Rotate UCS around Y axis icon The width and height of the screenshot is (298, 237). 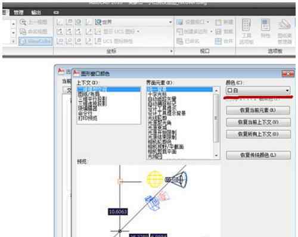point(69,32)
